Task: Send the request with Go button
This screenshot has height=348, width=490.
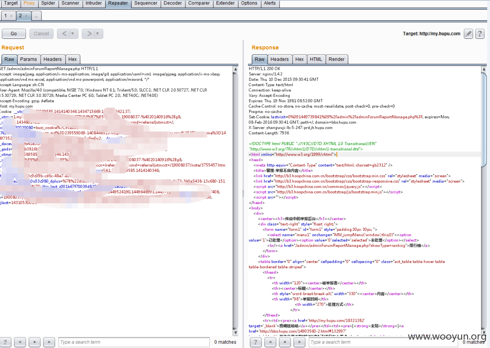Action: (x=14, y=33)
